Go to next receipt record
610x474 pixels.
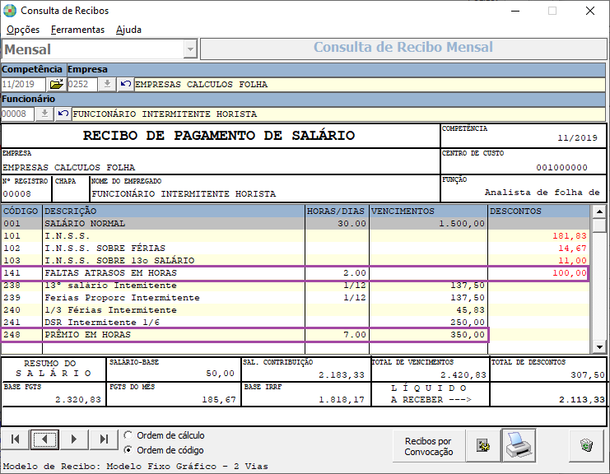tap(74, 439)
